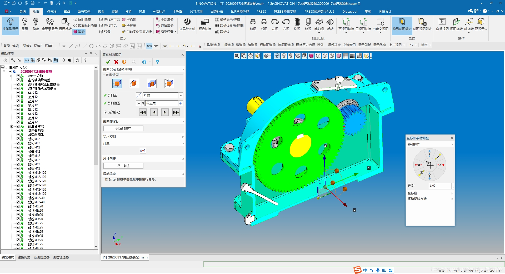Open the 剪切位置 最近点 dropdown
The image size is (505, 274).
tap(181, 103)
